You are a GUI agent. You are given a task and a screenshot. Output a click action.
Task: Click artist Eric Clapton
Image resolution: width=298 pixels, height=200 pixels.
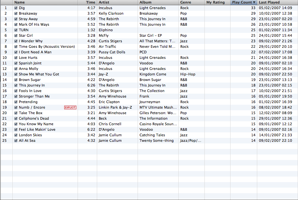pos(109,102)
